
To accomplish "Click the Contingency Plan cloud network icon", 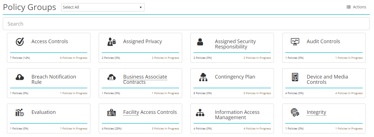I will tap(203, 77).
